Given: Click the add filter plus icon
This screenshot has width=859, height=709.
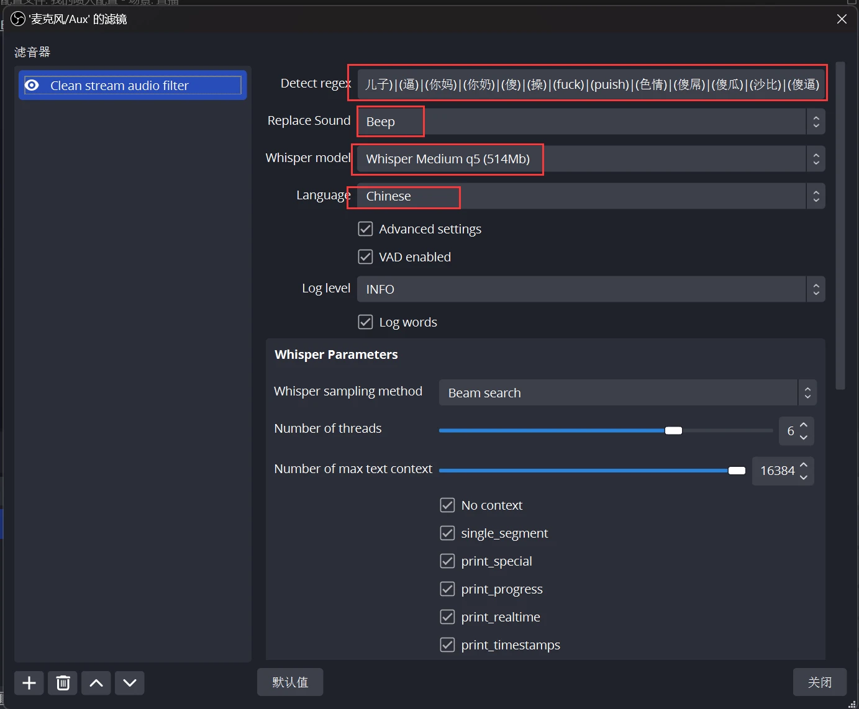Looking at the screenshot, I should click(29, 683).
